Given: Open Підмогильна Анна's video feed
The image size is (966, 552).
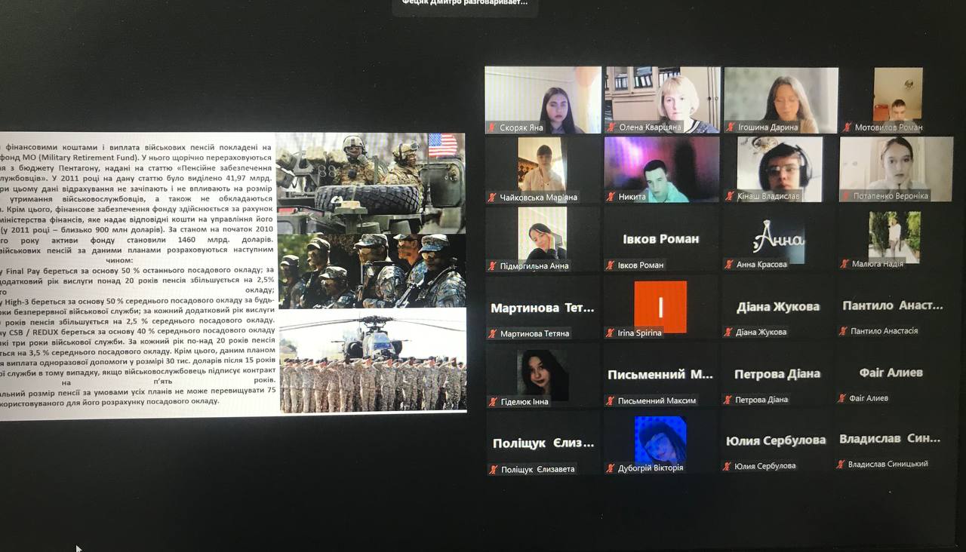Looking at the screenshot, I should [542, 234].
